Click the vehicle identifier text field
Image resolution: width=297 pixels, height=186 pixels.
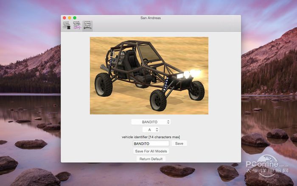tap(151, 144)
